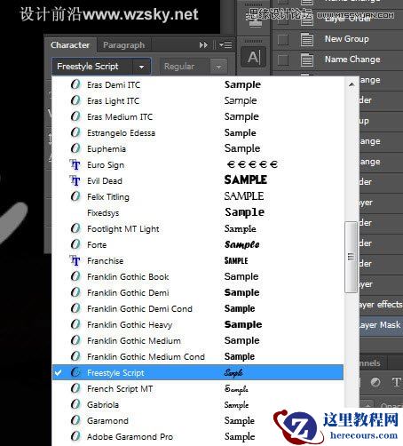Click the TrueType icon beside Franchise

coord(75,260)
